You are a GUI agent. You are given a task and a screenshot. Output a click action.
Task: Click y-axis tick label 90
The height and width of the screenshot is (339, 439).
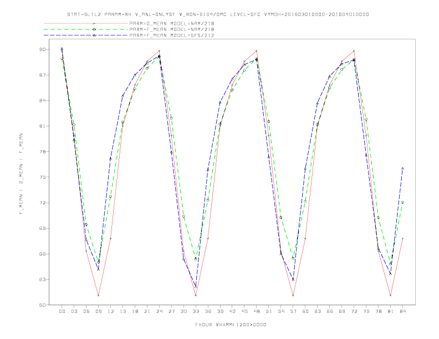point(43,49)
